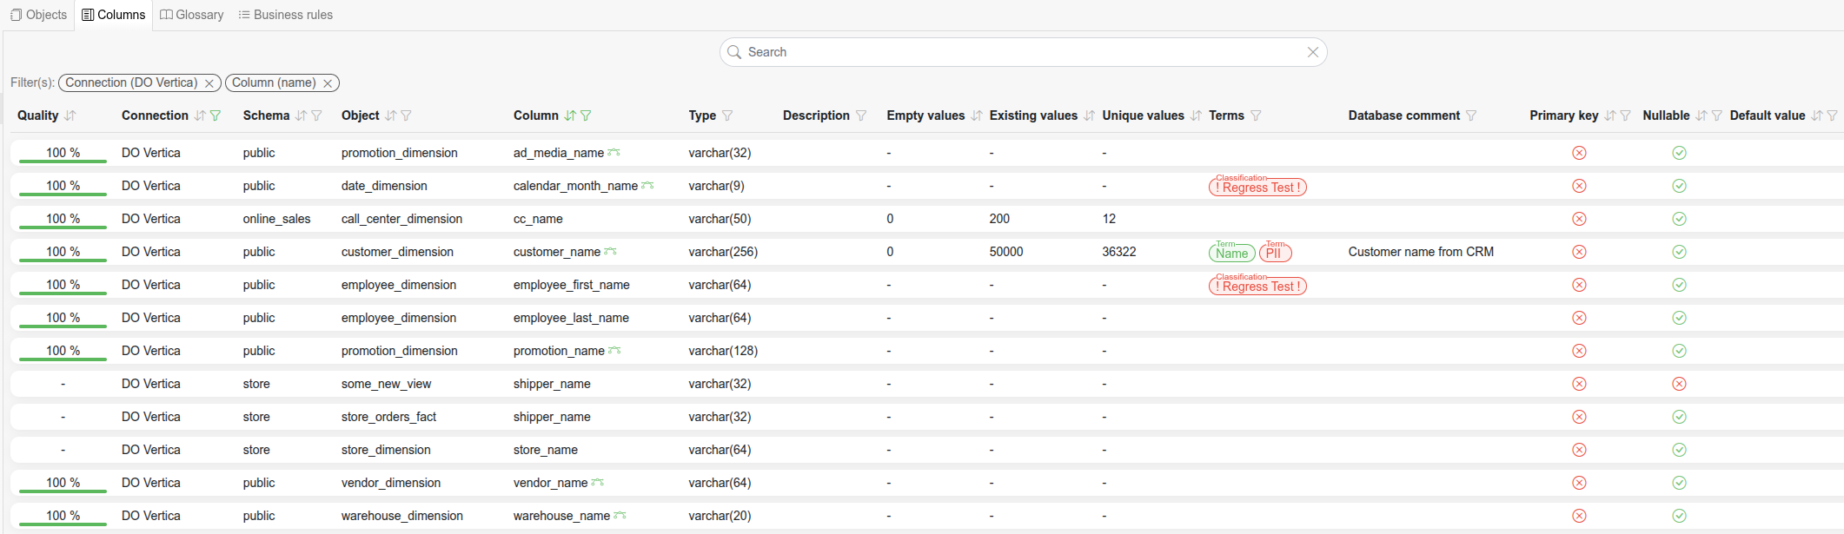Remove the Connection (DO Vertica) filter chip
The height and width of the screenshot is (534, 1844).
pos(209,83)
